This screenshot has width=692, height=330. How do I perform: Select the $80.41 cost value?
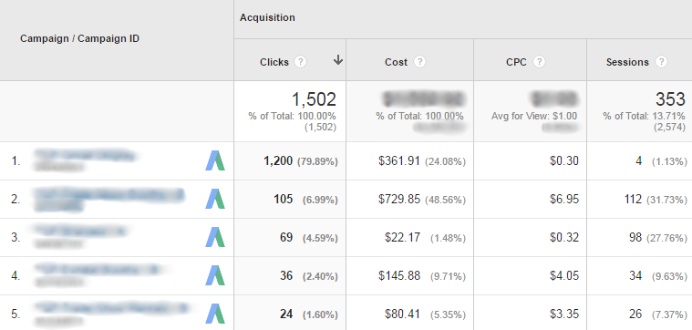pos(402,315)
